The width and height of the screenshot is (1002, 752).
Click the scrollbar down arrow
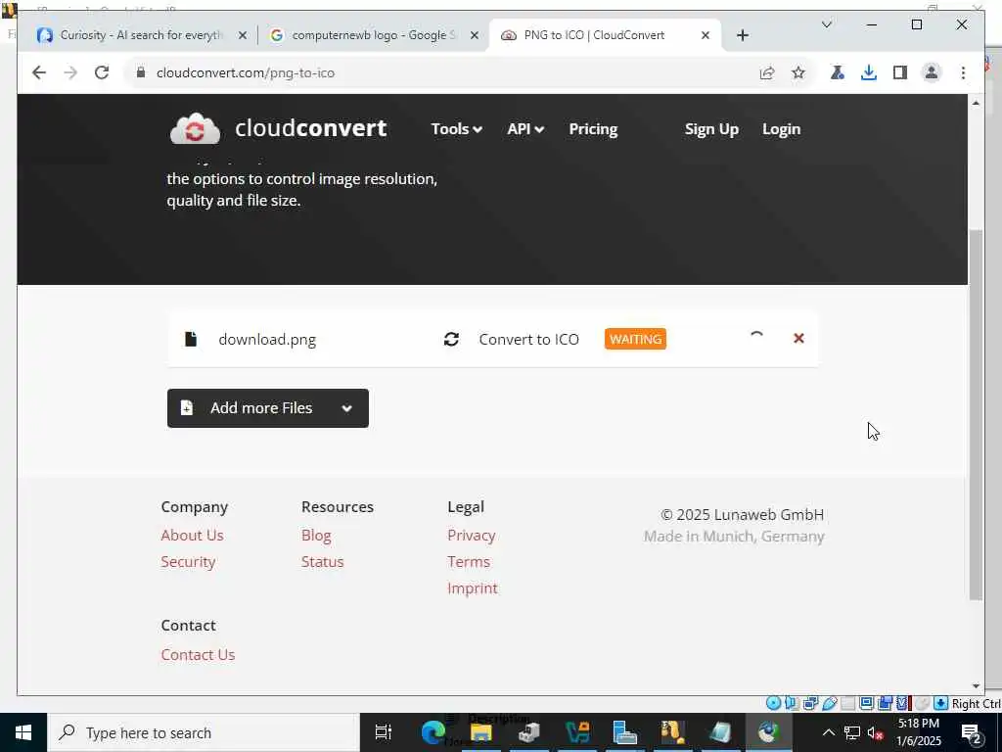(976, 686)
